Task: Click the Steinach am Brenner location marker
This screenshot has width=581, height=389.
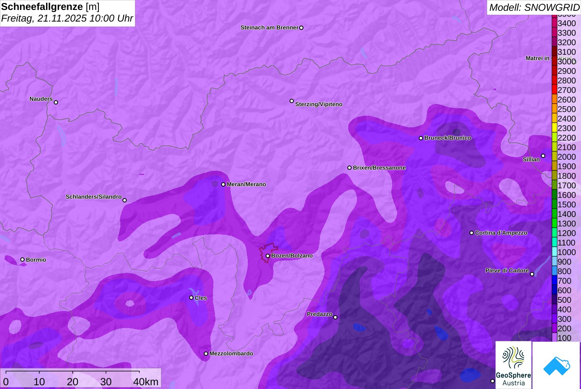Action: click(x=301, y=28)
